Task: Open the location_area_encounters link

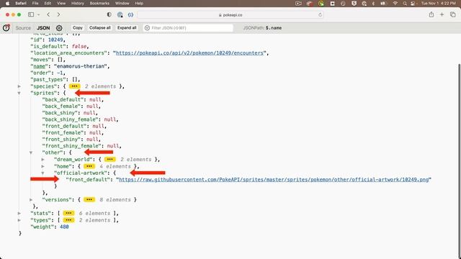Action: 189,53
